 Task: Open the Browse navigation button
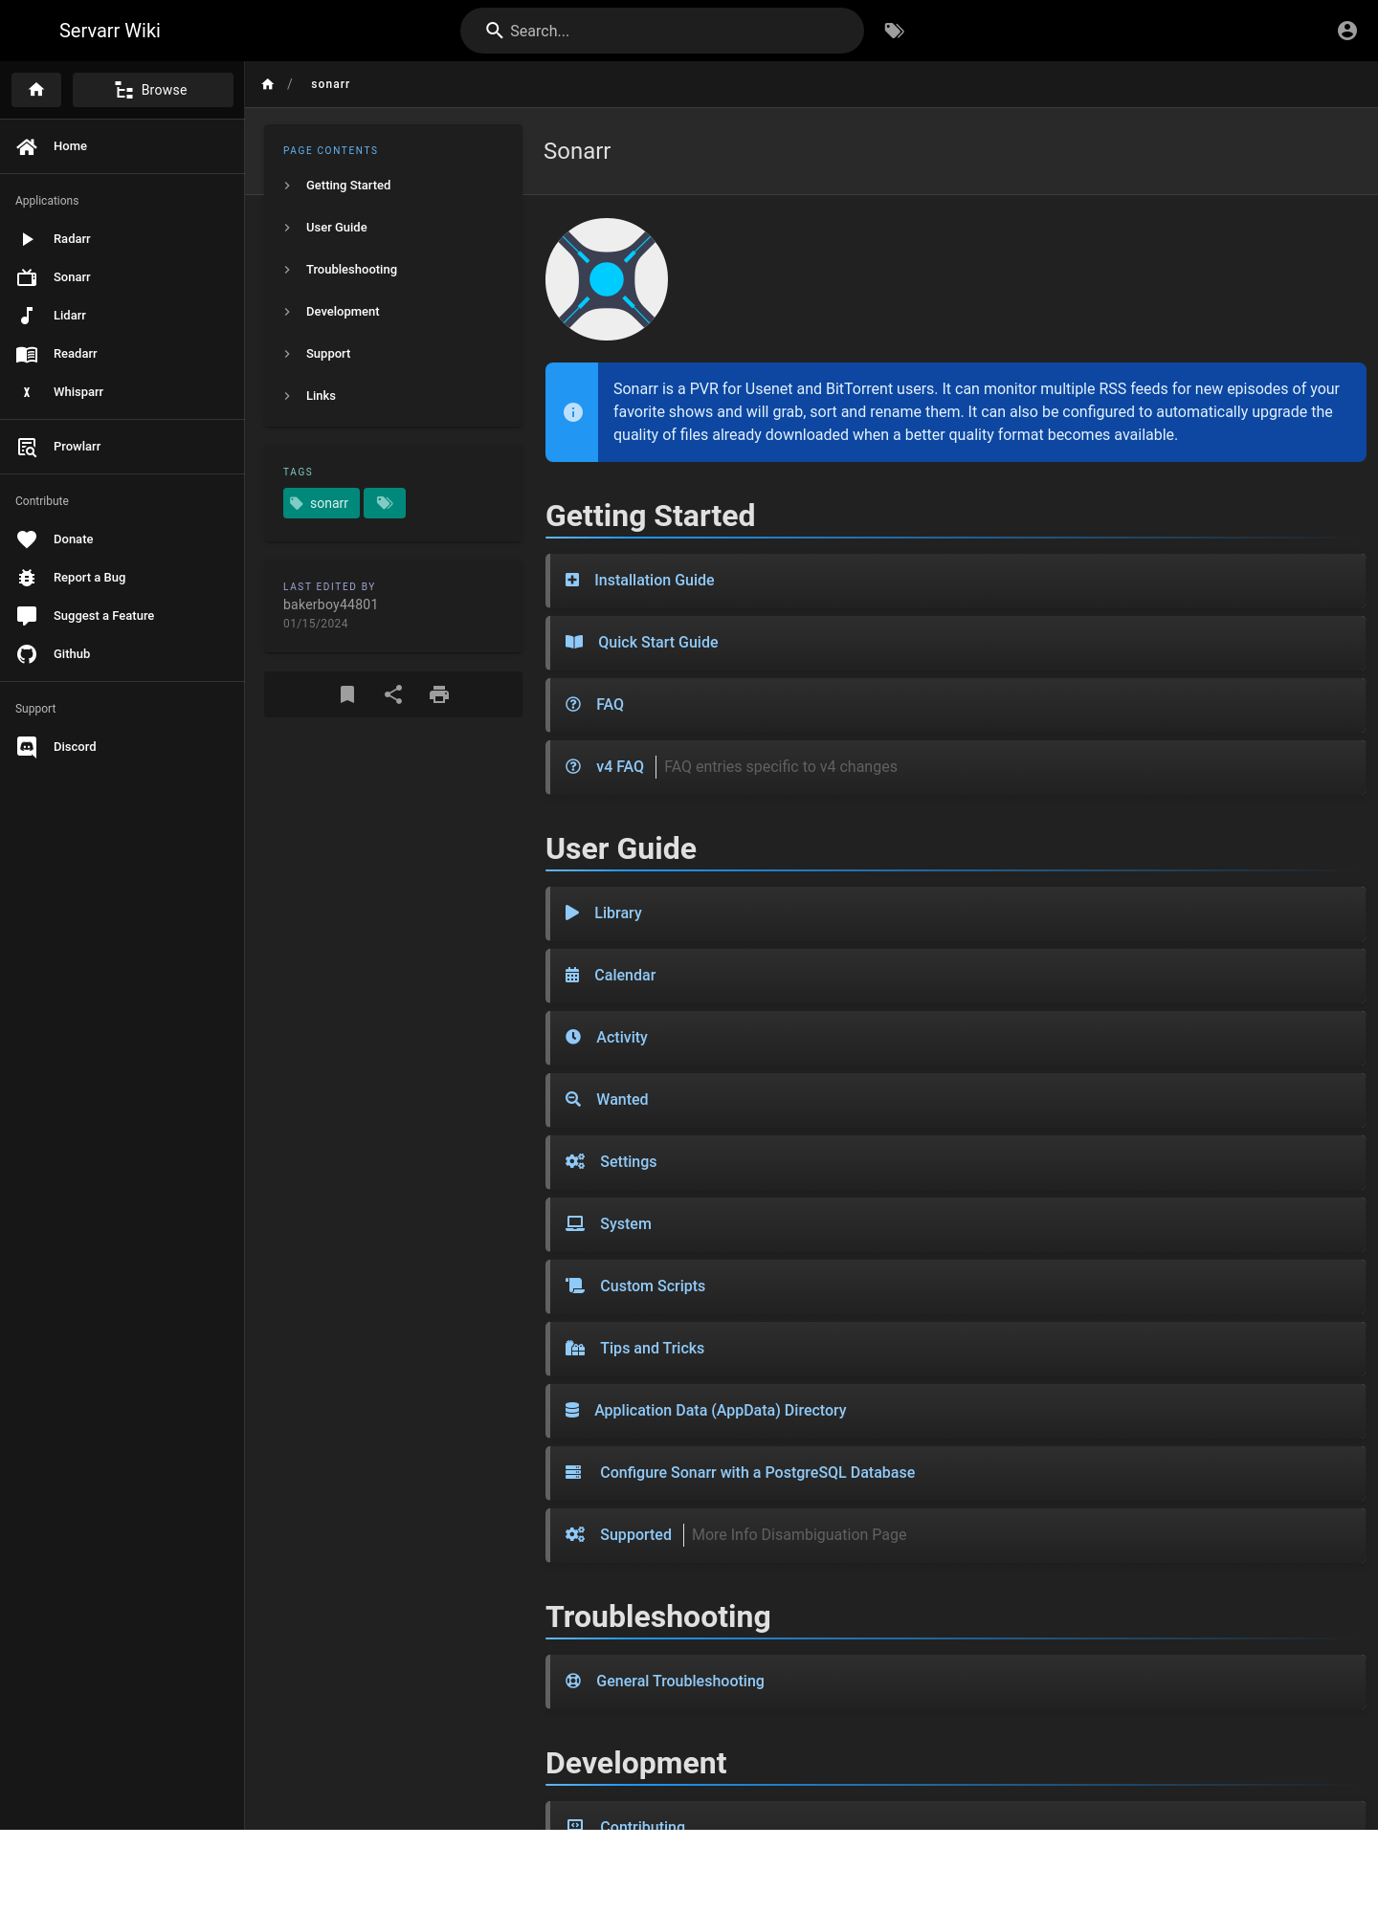[153, 90]
